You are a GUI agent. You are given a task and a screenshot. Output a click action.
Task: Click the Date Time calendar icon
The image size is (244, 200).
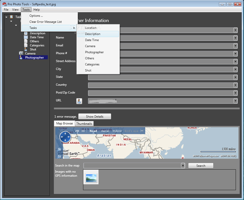26,37
